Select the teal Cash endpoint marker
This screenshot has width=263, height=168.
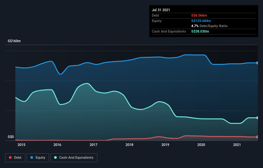click(258, 118)
